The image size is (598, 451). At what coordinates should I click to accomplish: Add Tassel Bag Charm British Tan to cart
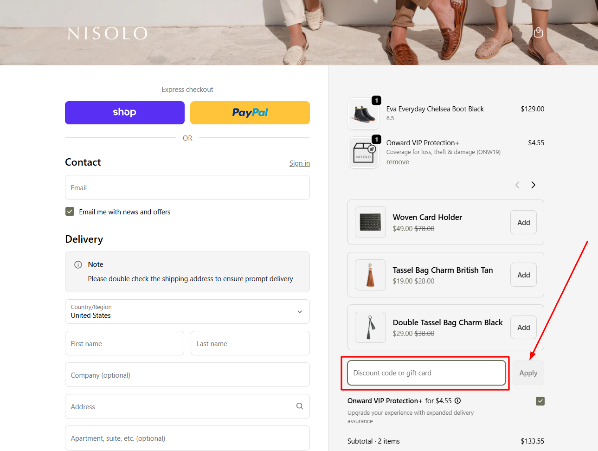523,275
